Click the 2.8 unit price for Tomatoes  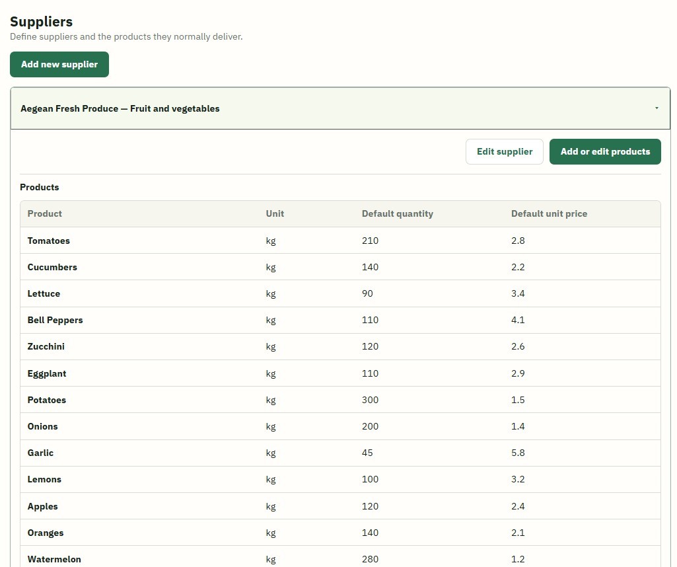click(518, 241)
